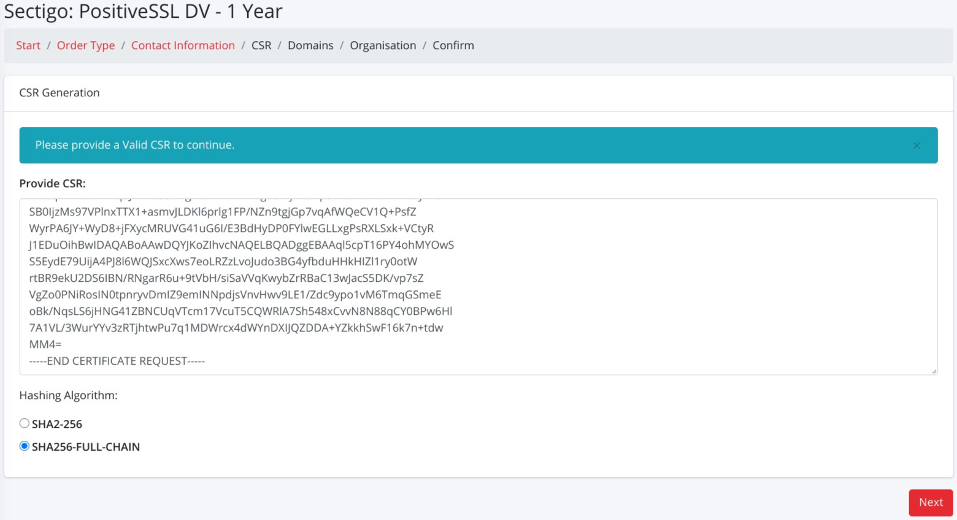Image resolution: width=957 pixels, height=520 pixels.
Task: Click the Confirm breadcrumb step
Action: 453,45
